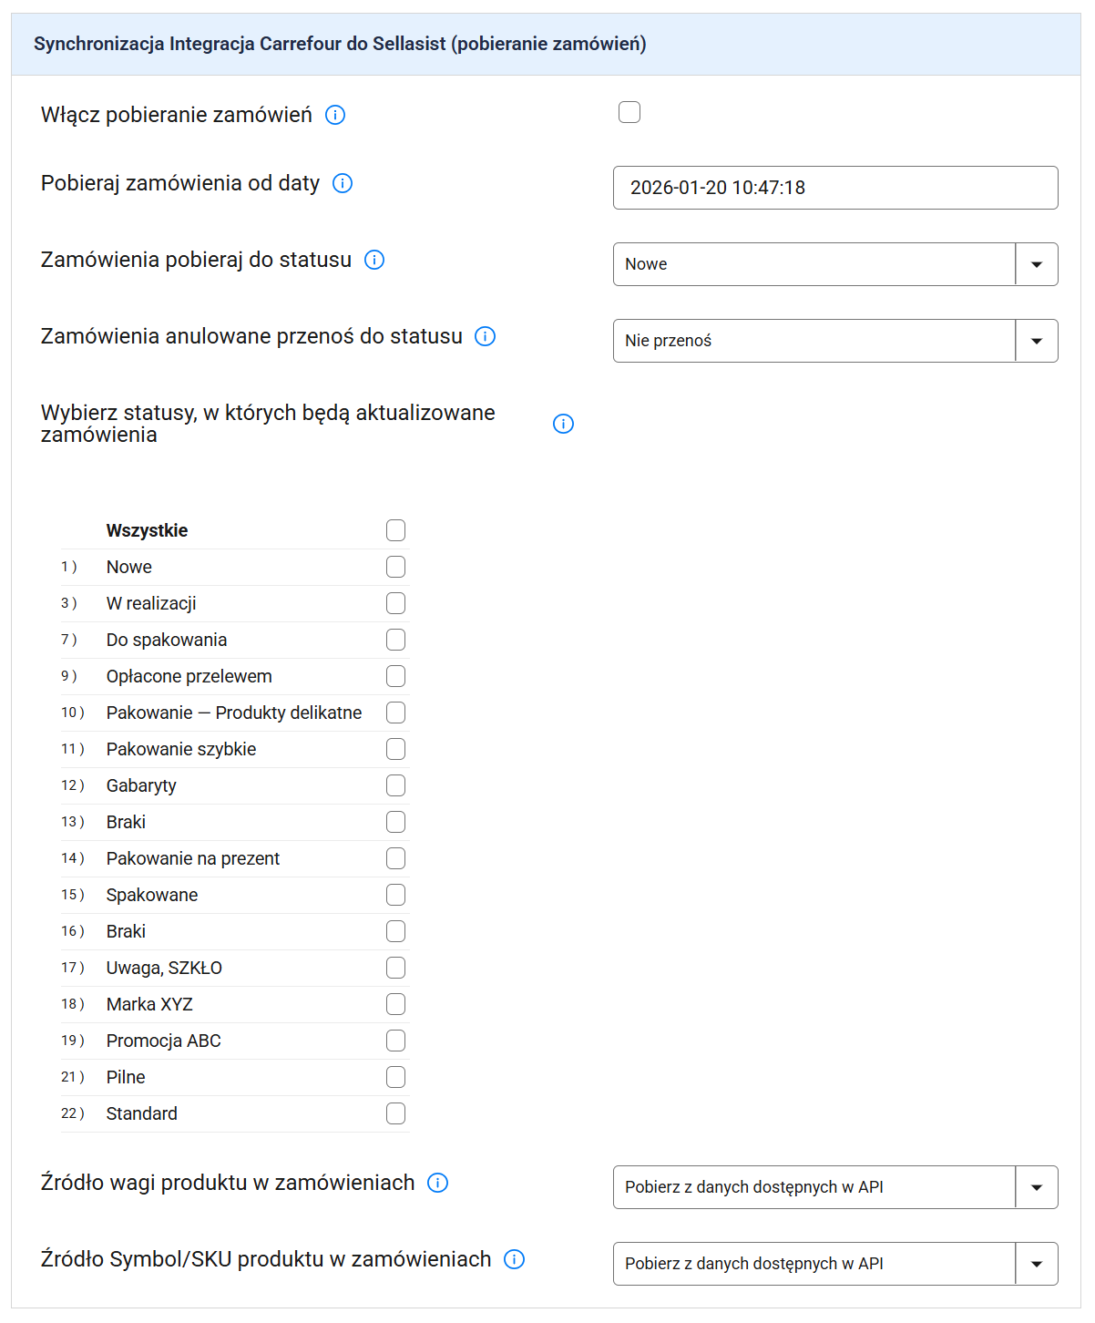Toggle the Pilne status checkbox
The width and height of the screenshot is (1095, 1323).
(x=395, y=1077)
